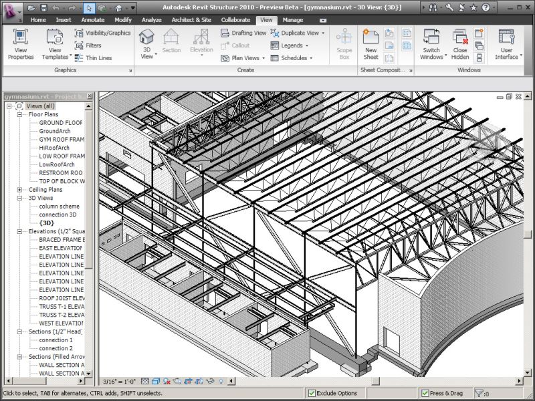
Task: Select the Modify arrow pointer tool
Action: pyautogui.click(x=89, y=8)
